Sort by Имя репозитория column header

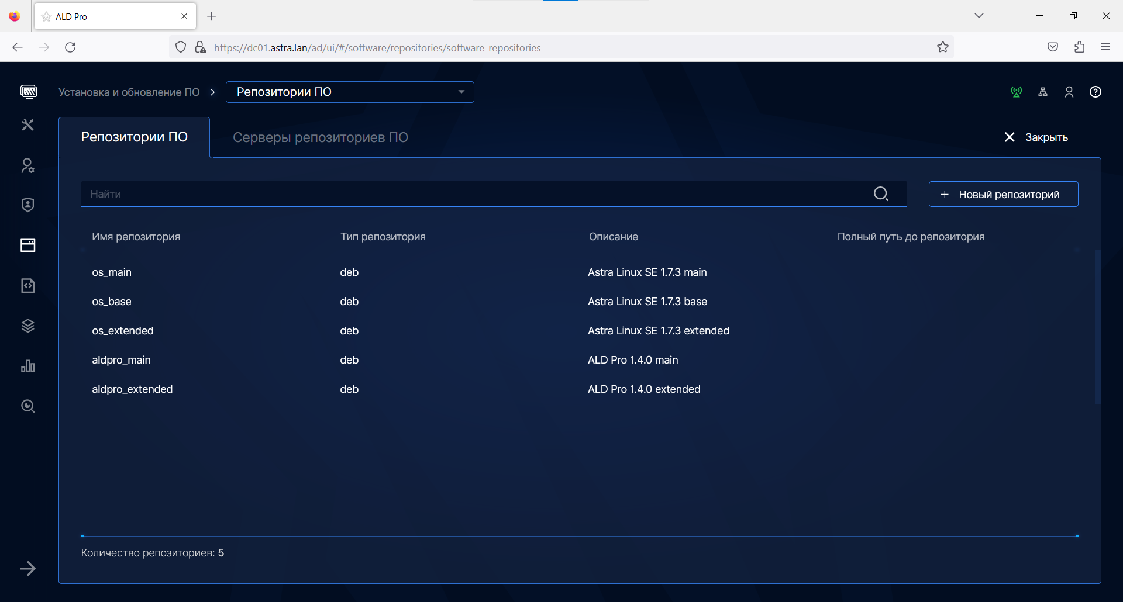coord(136,237)
